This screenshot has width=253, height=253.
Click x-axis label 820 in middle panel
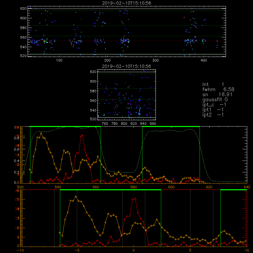(x=134, y=124)
